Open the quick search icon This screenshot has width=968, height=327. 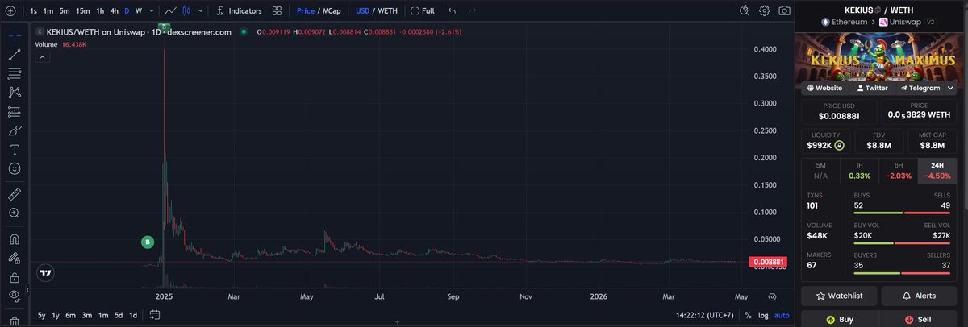point(745,11)
